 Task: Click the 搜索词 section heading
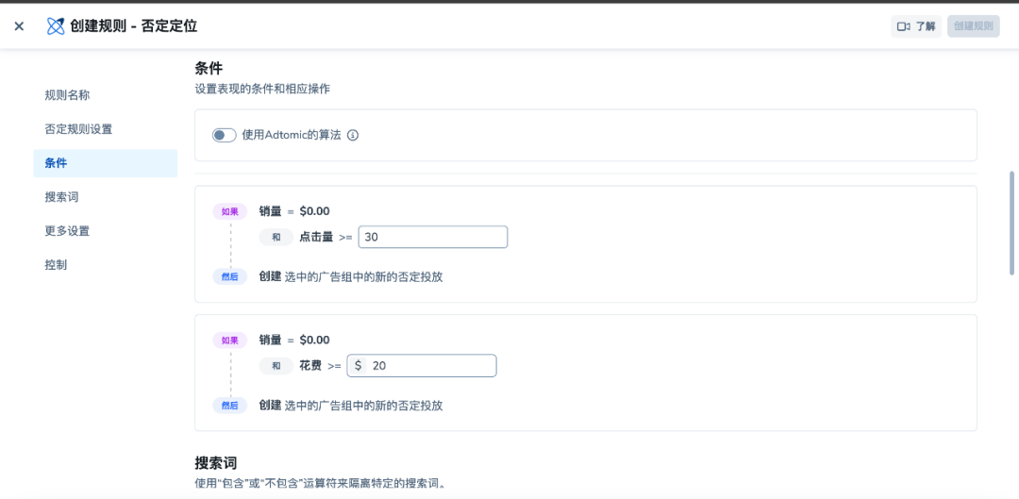click(216, 463)
